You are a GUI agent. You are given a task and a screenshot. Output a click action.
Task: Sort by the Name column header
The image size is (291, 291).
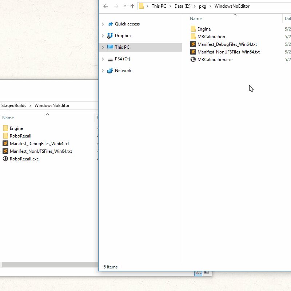pos(196,19)
